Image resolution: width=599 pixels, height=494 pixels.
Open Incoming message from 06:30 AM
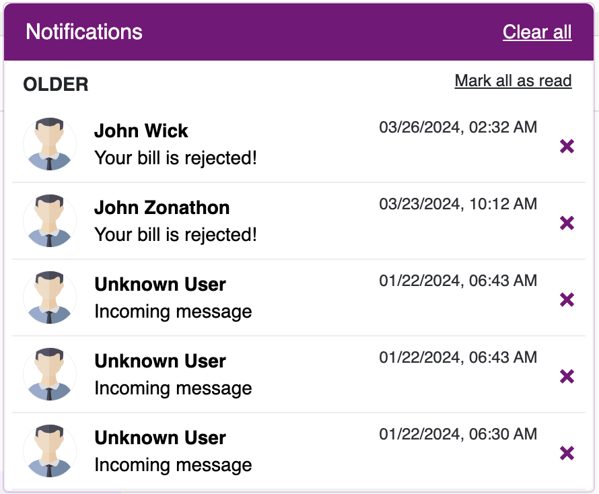(x=173, y=465)
